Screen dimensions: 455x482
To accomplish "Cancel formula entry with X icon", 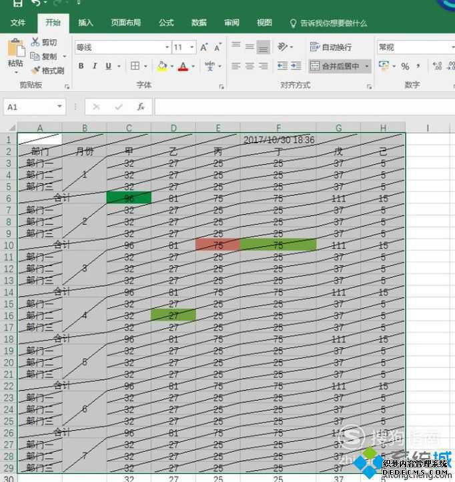I will pyautogui.click(x=96, y=107).
